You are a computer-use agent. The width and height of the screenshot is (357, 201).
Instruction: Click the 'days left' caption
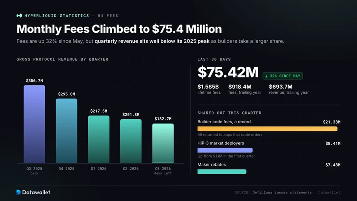coord(163,174)
